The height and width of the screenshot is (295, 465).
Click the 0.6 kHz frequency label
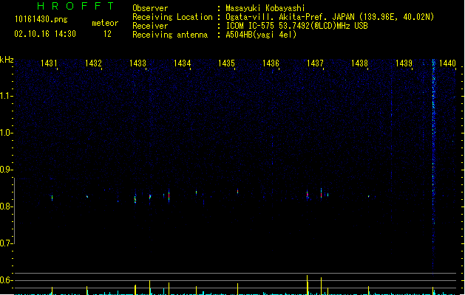(x=6, y=280)
